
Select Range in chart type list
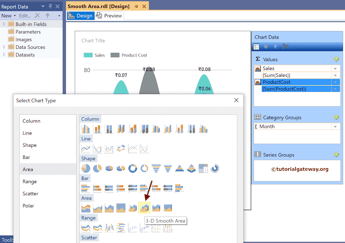48,181
